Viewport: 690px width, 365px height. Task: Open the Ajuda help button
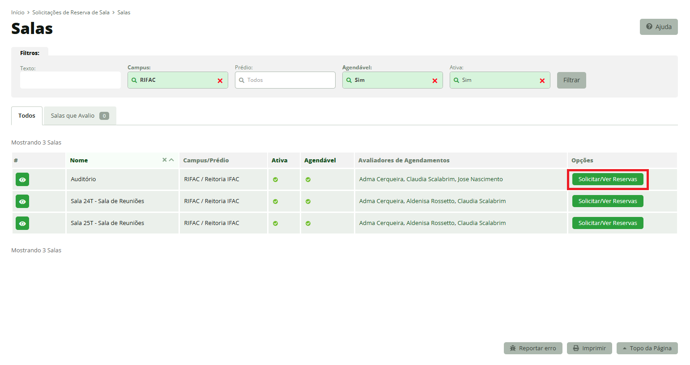659,27
